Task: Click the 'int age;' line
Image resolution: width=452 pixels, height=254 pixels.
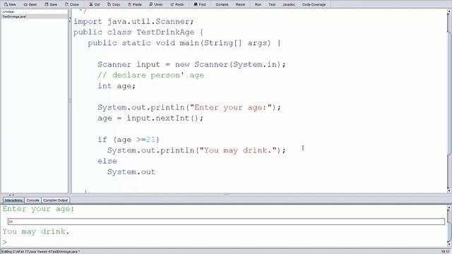Action: [117, 86]
